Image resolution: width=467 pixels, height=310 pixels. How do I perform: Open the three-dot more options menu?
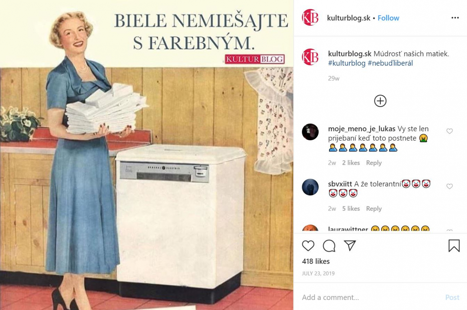(x=455, y=18)
